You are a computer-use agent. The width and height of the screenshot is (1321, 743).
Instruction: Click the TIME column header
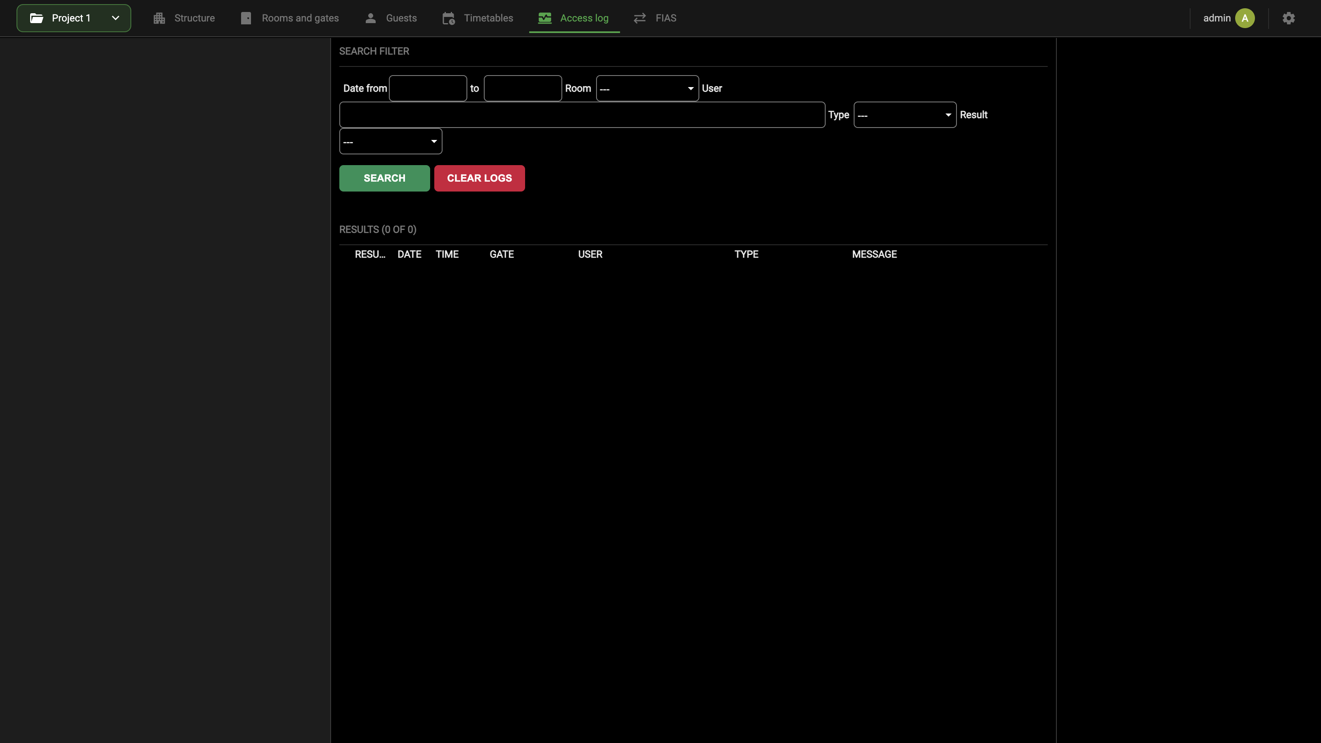[447, 254]
